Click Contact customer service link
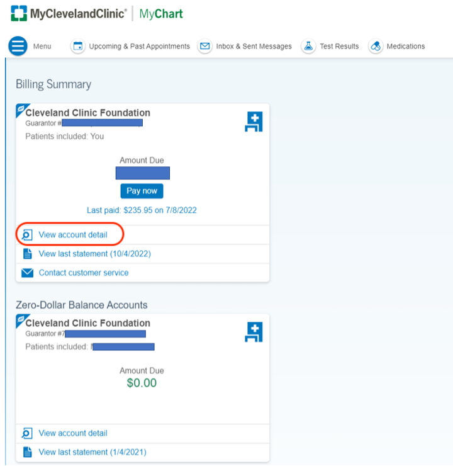 [x=84, y=273]
